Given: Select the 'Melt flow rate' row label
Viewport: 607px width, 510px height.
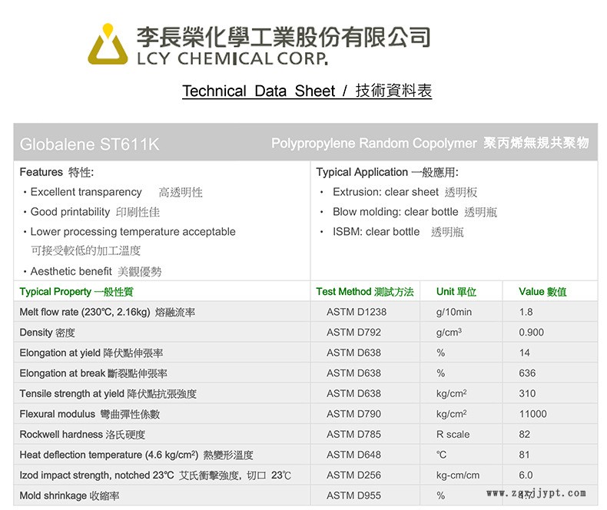Looking at the screenshot, I should tap(108, 312).
